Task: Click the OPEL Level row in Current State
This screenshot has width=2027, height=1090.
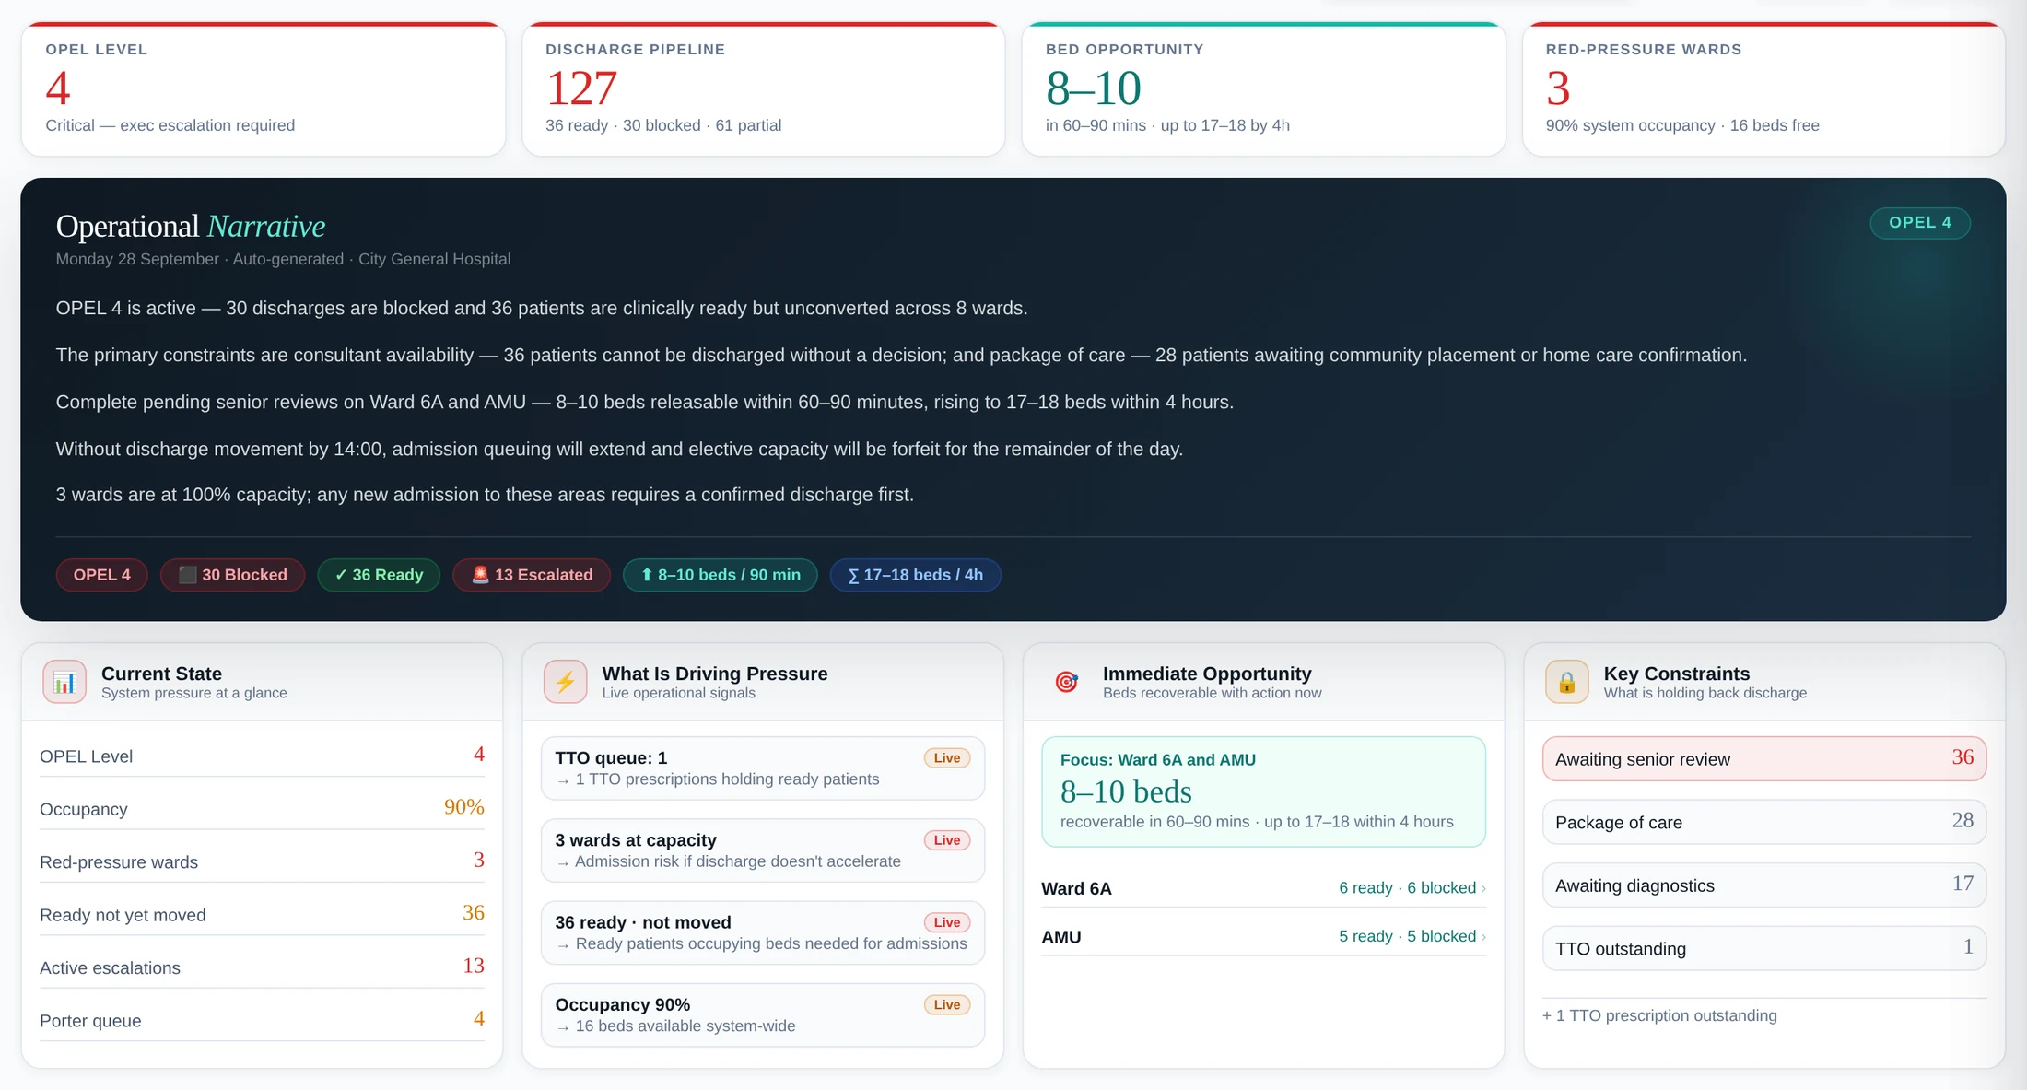Action: point(262,756)
